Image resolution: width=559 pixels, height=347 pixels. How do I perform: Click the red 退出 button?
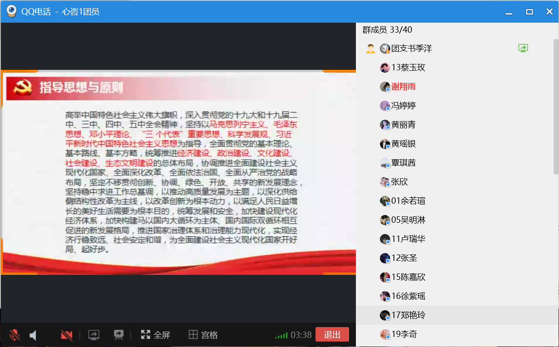(332, 334)
